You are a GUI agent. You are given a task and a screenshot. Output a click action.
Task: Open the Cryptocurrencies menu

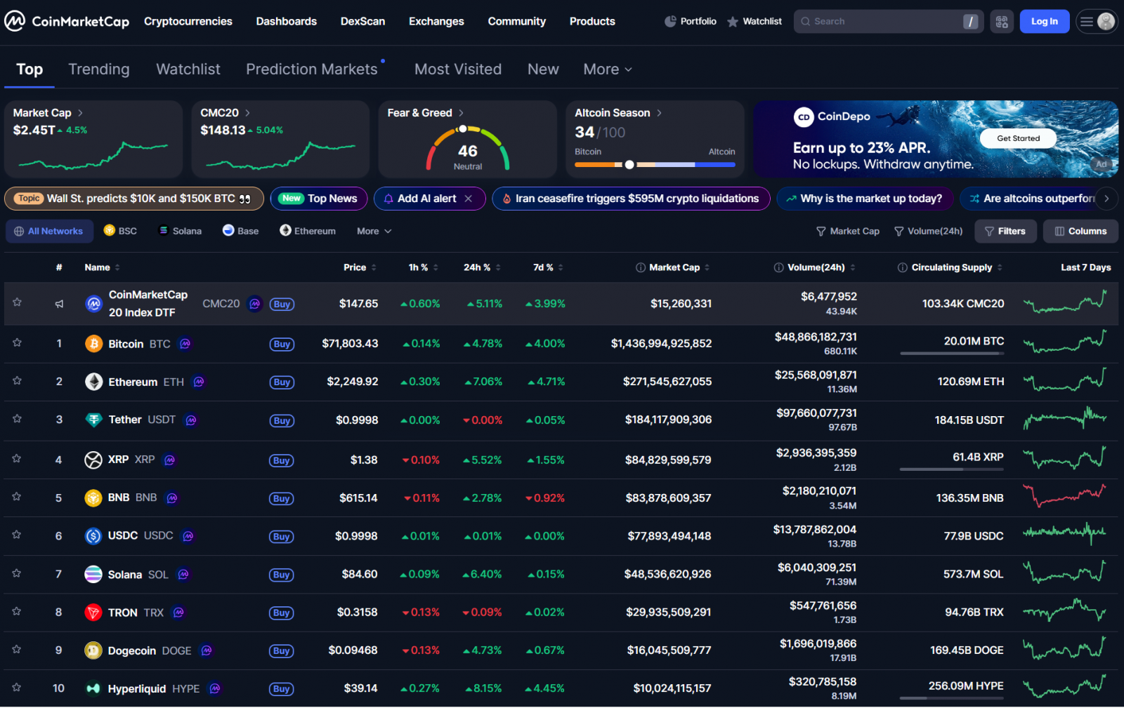188,21
